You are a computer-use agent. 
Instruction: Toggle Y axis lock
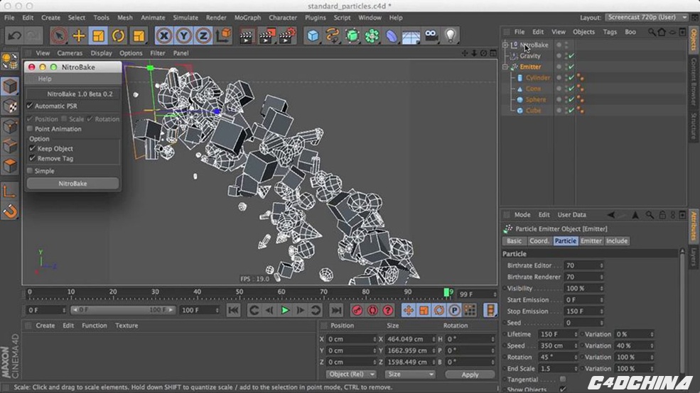[183, 35]
